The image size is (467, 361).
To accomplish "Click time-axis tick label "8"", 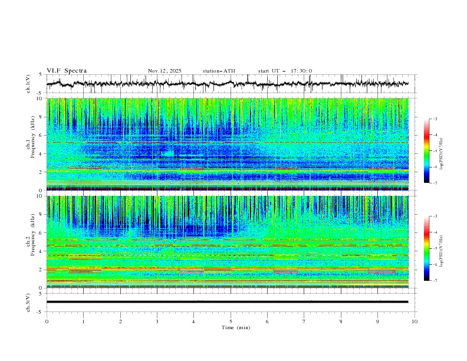I will (341, 321).
